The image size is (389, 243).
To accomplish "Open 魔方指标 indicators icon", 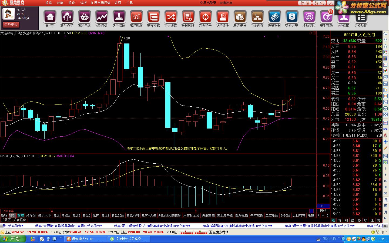I will pos(153,17).
